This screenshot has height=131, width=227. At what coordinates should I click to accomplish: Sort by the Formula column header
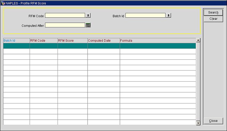coord(158,41)
